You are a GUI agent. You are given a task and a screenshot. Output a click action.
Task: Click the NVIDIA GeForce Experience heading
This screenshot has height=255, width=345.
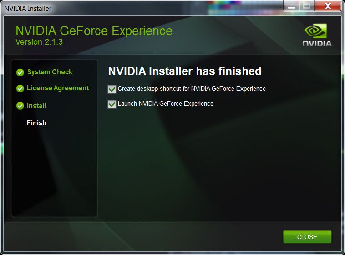(94, 31)
